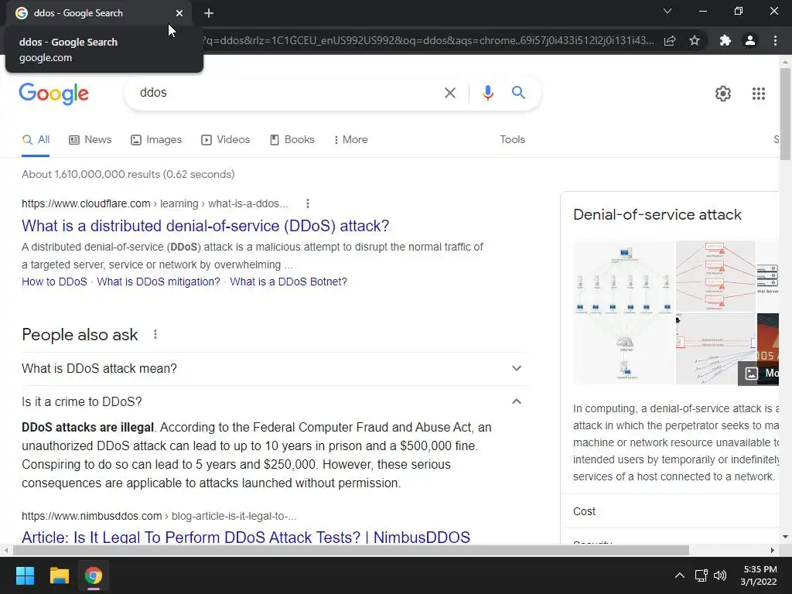Screen dimensions: 792x594
Task: Submit search using the magnifier icon
Action: pos(518,93)
